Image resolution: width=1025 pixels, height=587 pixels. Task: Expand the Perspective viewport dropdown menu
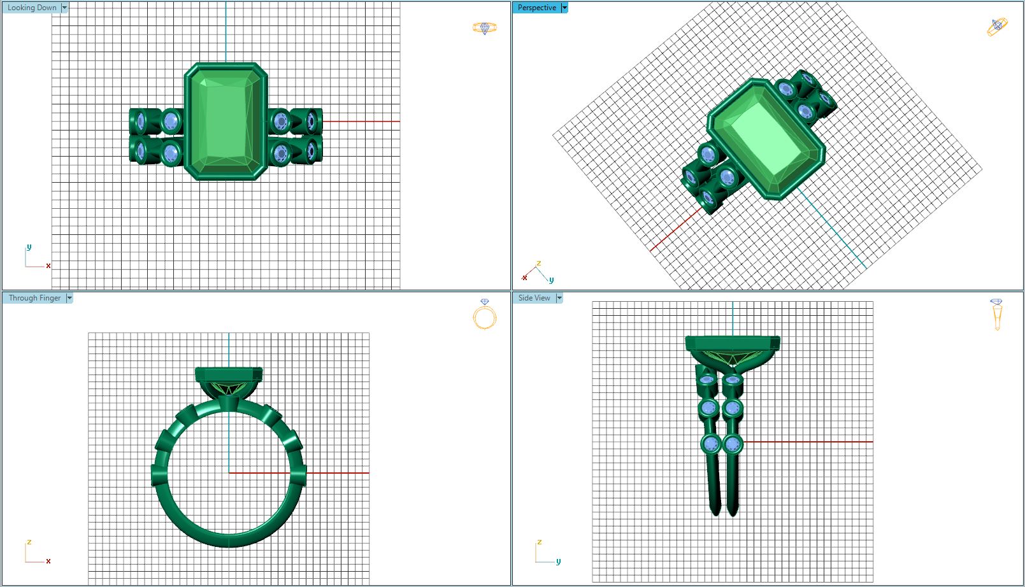click(x=564, y=8)
